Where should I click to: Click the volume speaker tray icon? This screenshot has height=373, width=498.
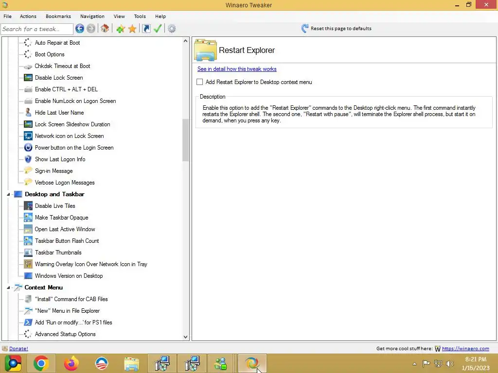pos(450,364)
